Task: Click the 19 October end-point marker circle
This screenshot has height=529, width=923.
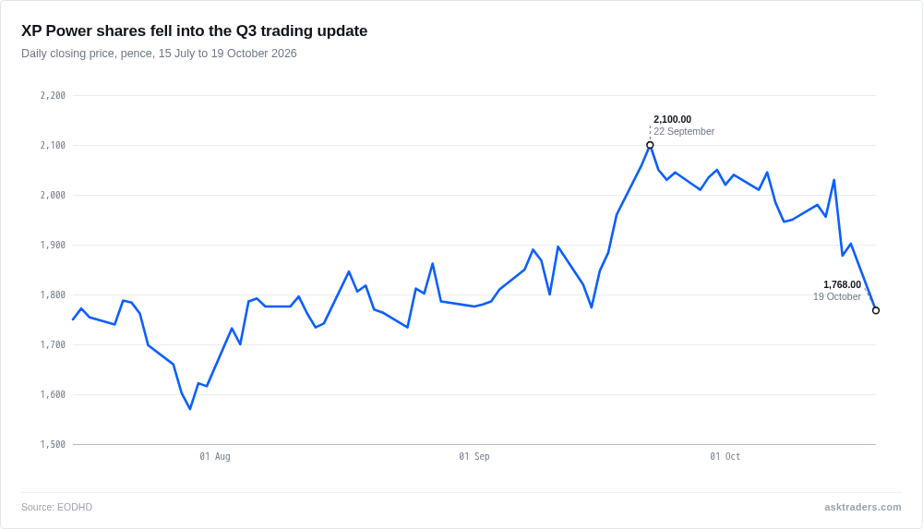Action: [876, 310]
